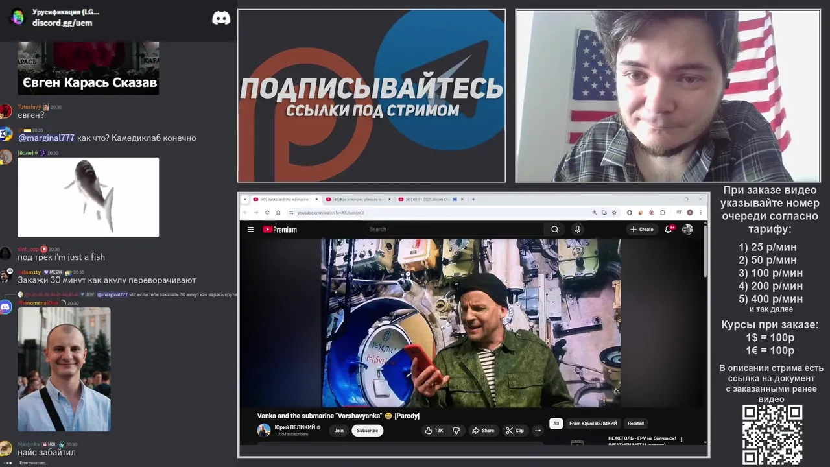Open the browser extensions puzzle icon

click(663, 212)
